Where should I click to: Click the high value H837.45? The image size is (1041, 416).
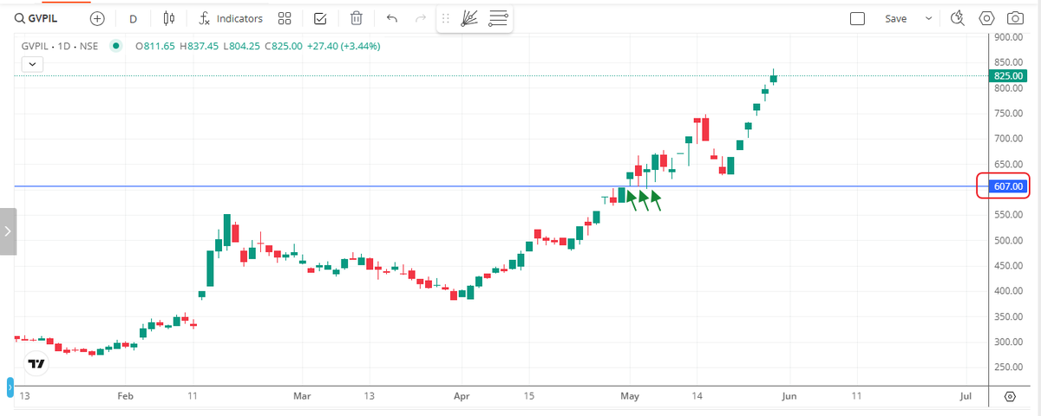200,46
